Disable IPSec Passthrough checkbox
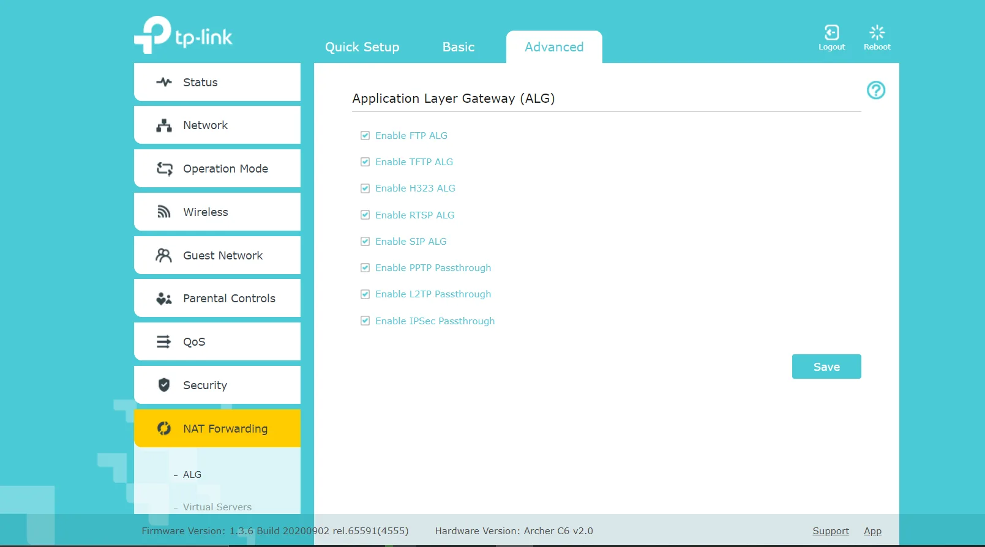The height and width of the screenshot is (547, 985). [x=365, y=321]
